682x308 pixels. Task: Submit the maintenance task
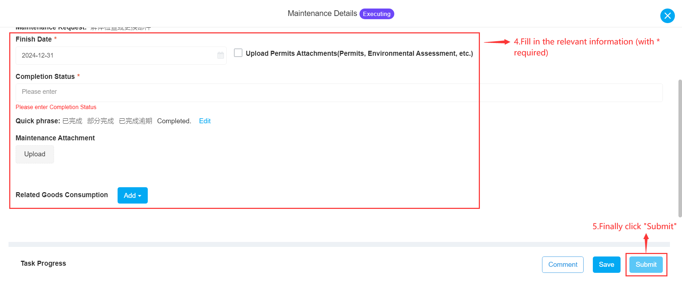pos(646,265)
